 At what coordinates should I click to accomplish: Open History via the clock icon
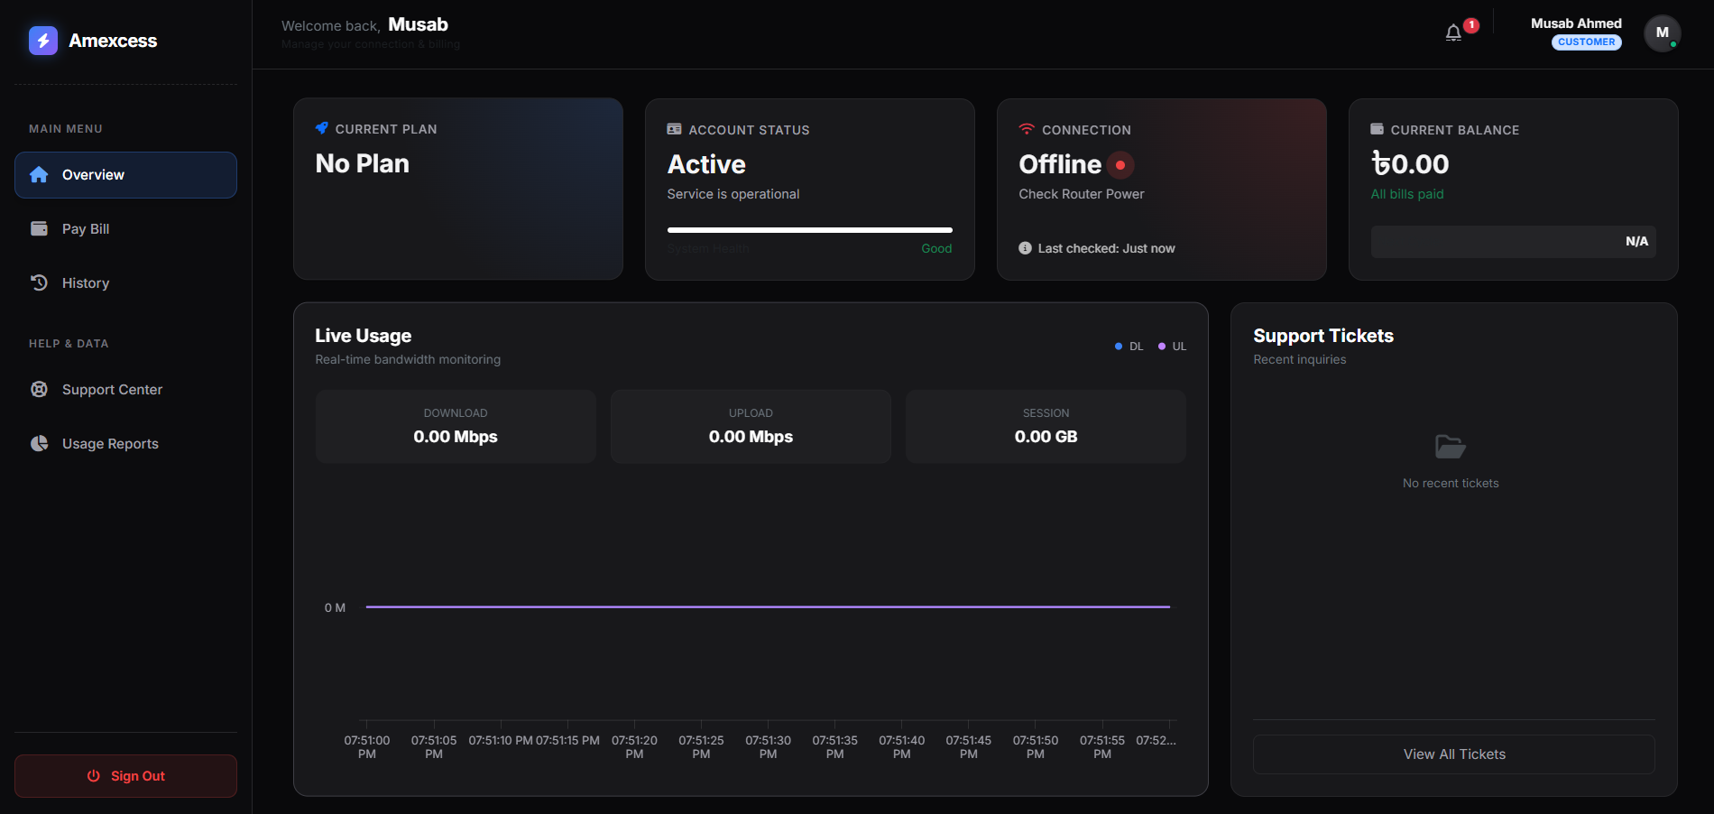40,282
